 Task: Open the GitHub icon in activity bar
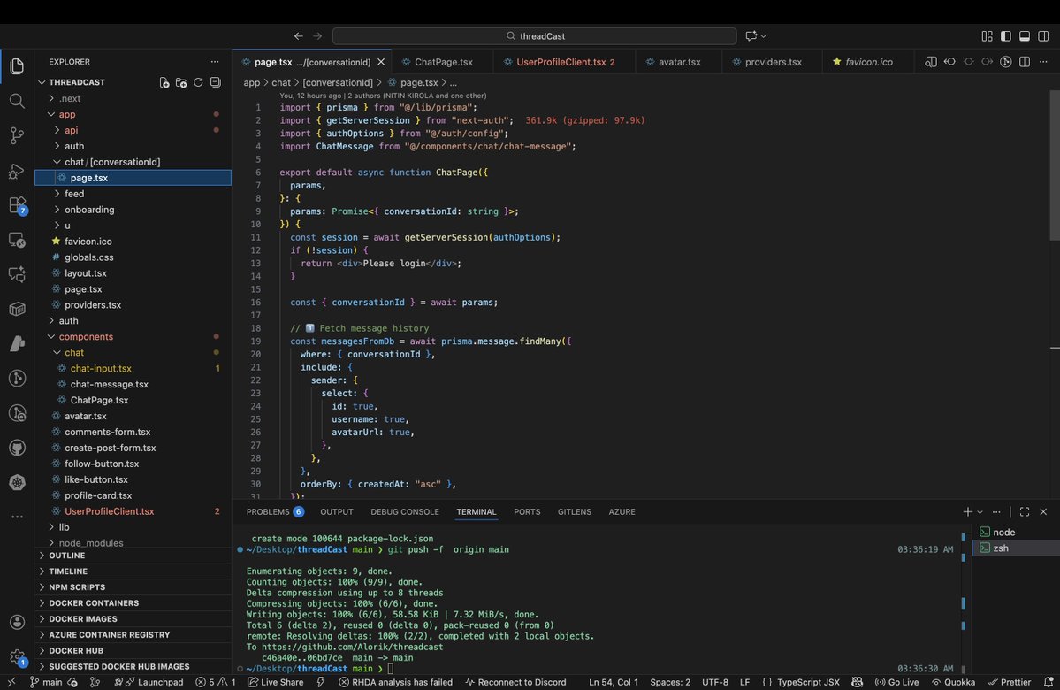pos(17,448)
